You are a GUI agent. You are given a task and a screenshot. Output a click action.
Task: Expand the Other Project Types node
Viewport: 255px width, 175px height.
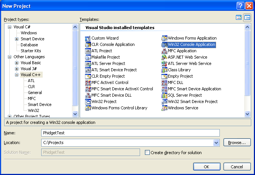point(10,116)
